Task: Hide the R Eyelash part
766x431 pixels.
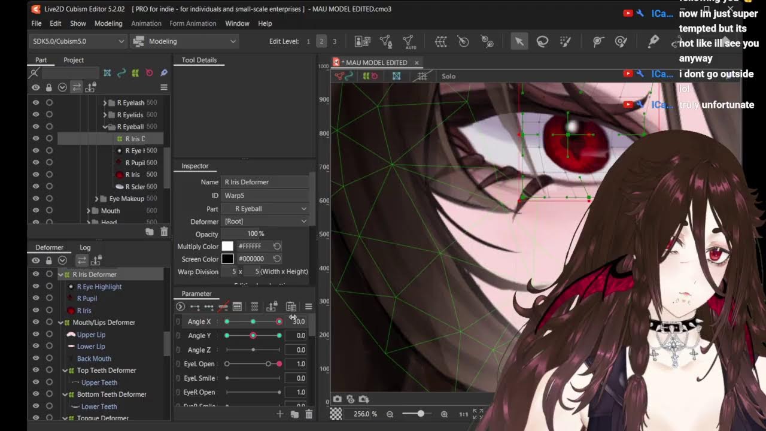Action: tap(35, 102)
